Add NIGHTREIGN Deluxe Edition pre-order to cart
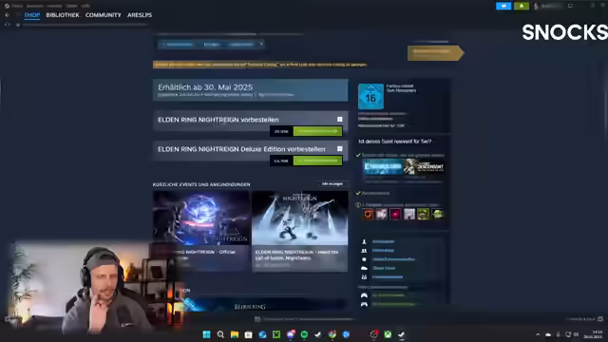Image resolution: width=608 pixels, height=342 pixels. click(317, 161)
